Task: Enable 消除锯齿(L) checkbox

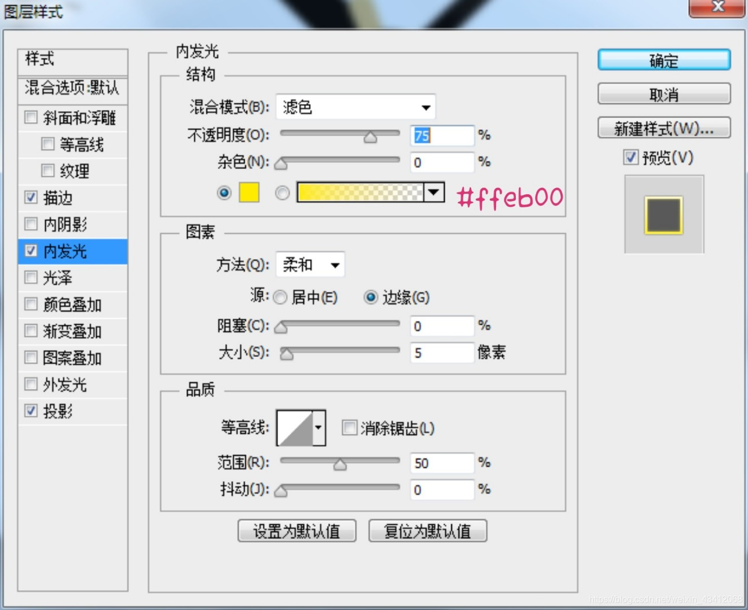Action: [x=349, y=428]
